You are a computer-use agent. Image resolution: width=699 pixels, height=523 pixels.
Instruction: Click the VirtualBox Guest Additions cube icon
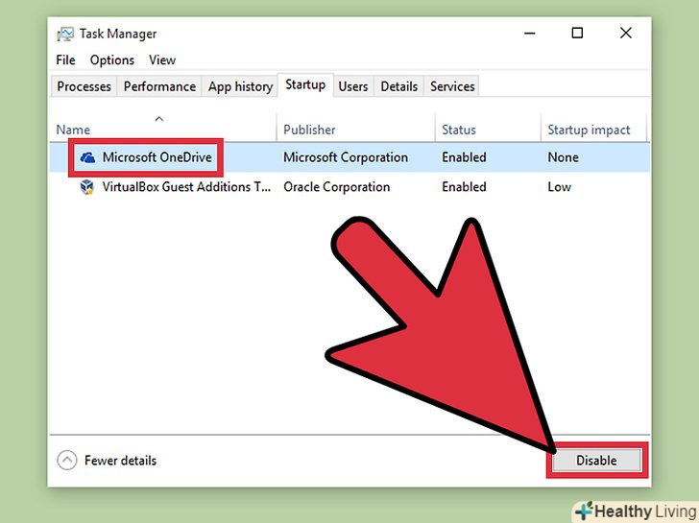pos(87,187)
